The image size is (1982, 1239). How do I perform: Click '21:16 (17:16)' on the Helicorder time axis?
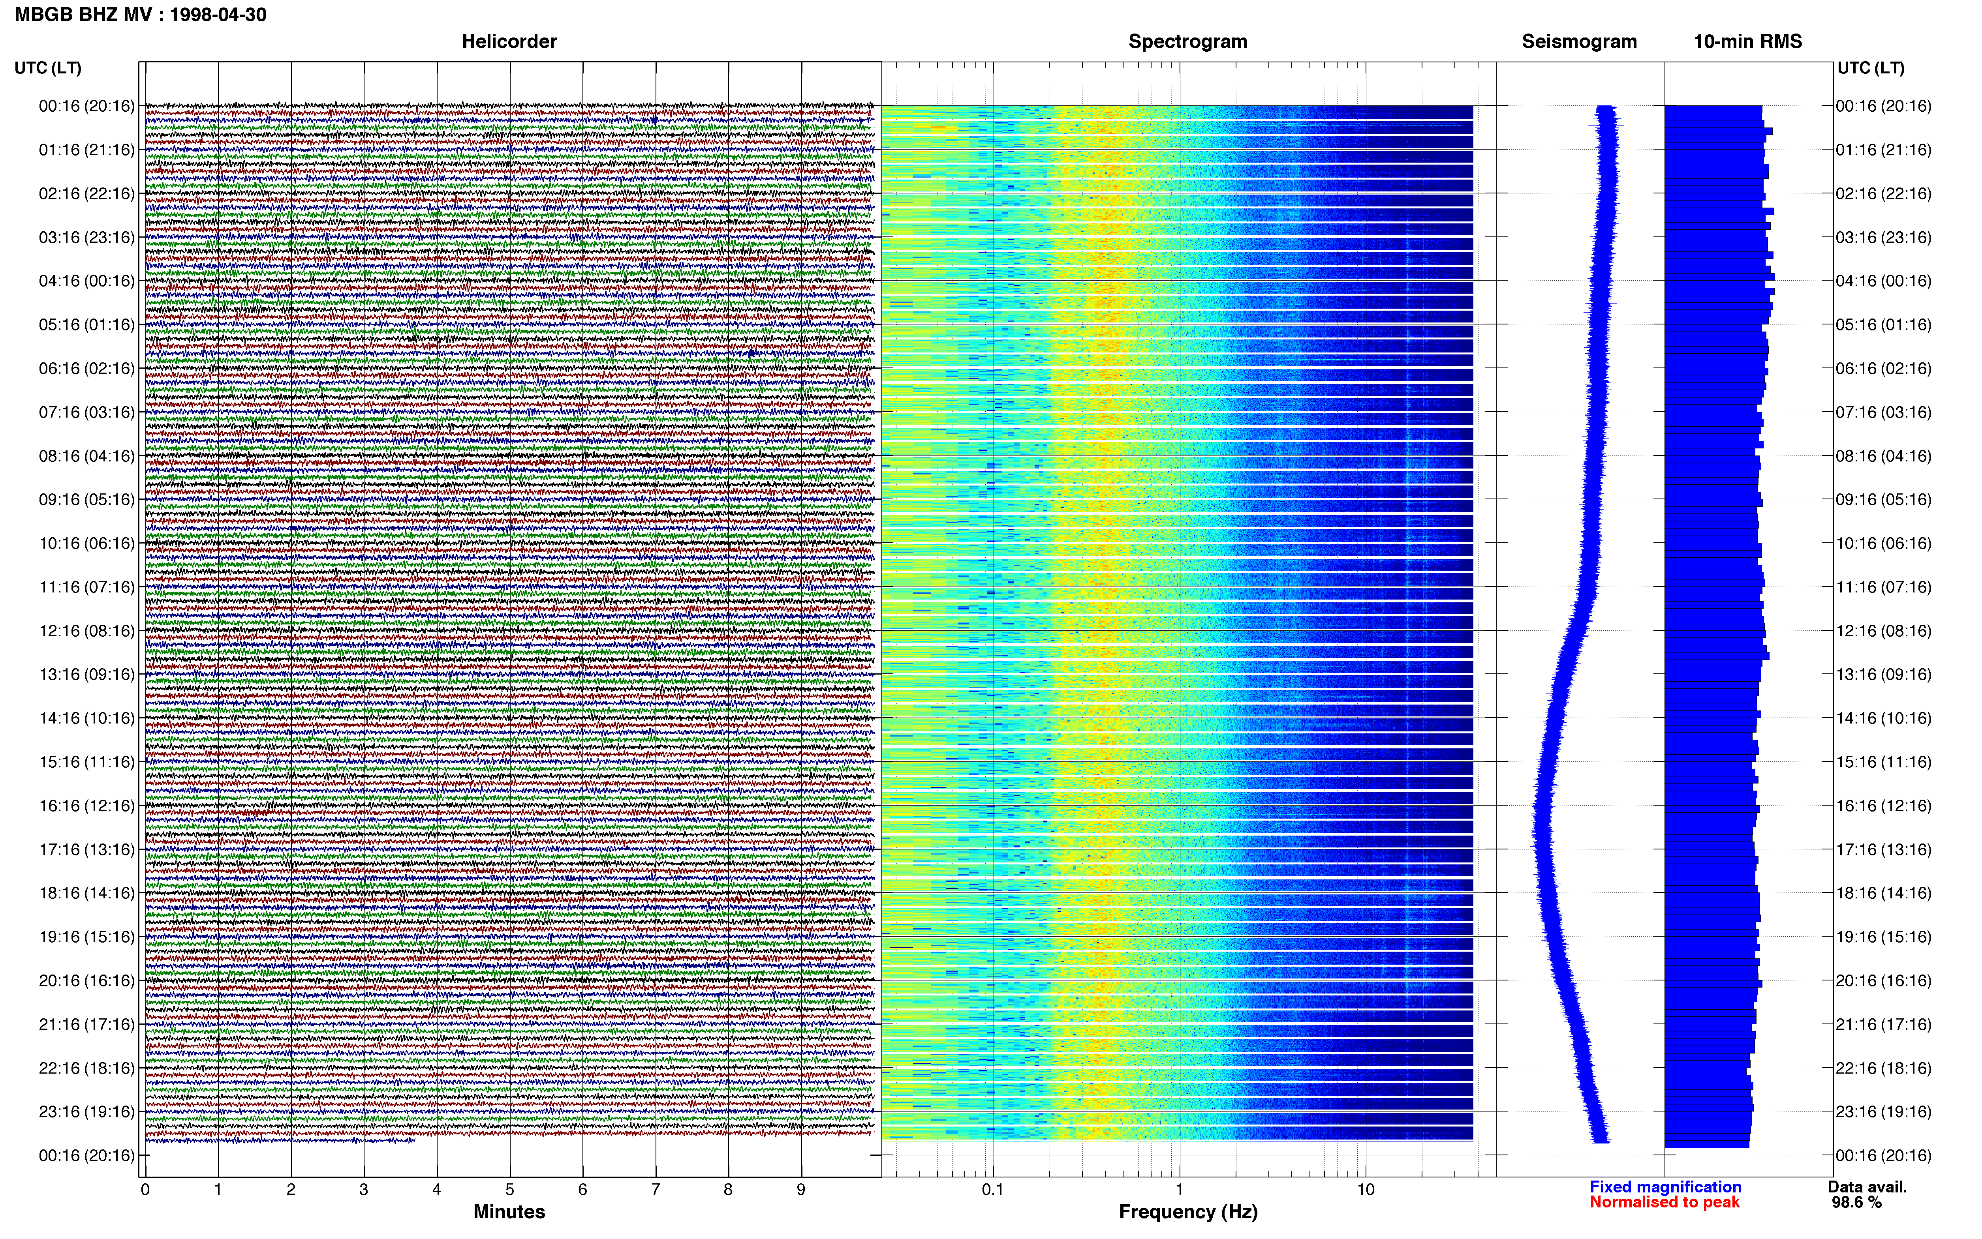pyautogui.click(x=87, y=1024)
